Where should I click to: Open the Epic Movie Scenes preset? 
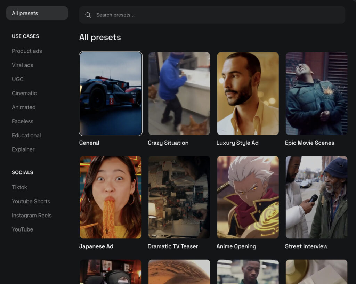click(316, 94)
